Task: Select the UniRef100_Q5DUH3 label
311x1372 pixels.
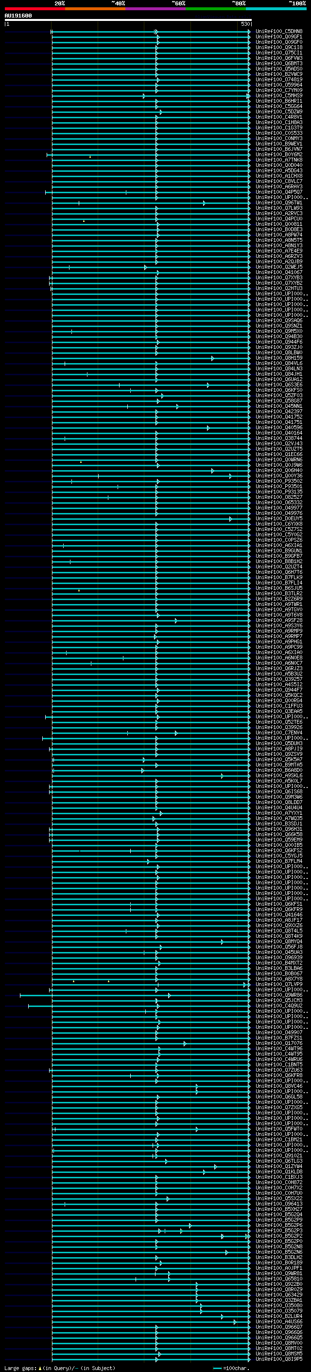Action: pos(279,744)
